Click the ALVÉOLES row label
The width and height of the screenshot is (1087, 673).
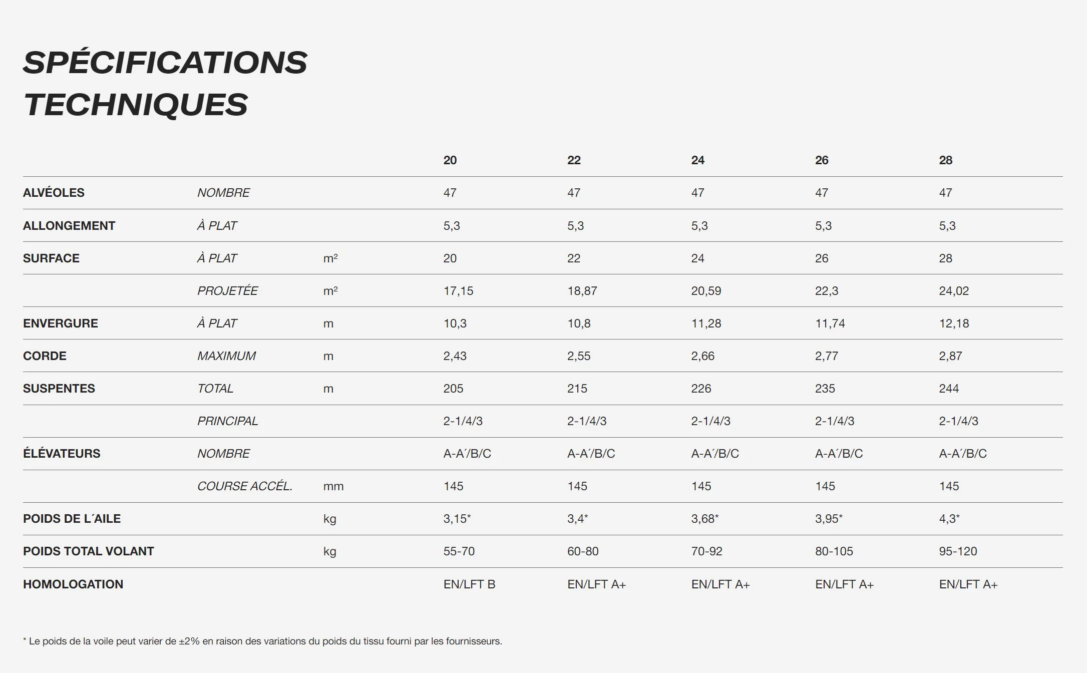click(54, 193)
